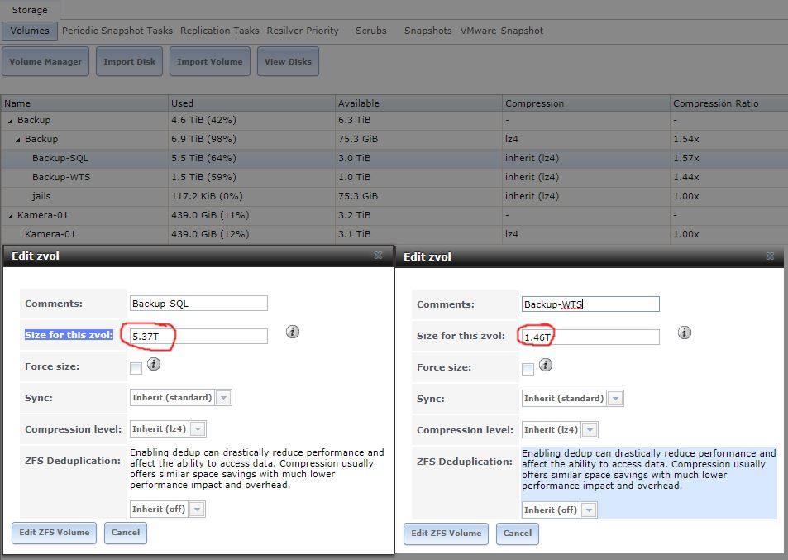Image resolution: width=788 pixels, height=560 pixels.
Task: Switch to the Volumes tab
Action: click(x=30, y=31)
